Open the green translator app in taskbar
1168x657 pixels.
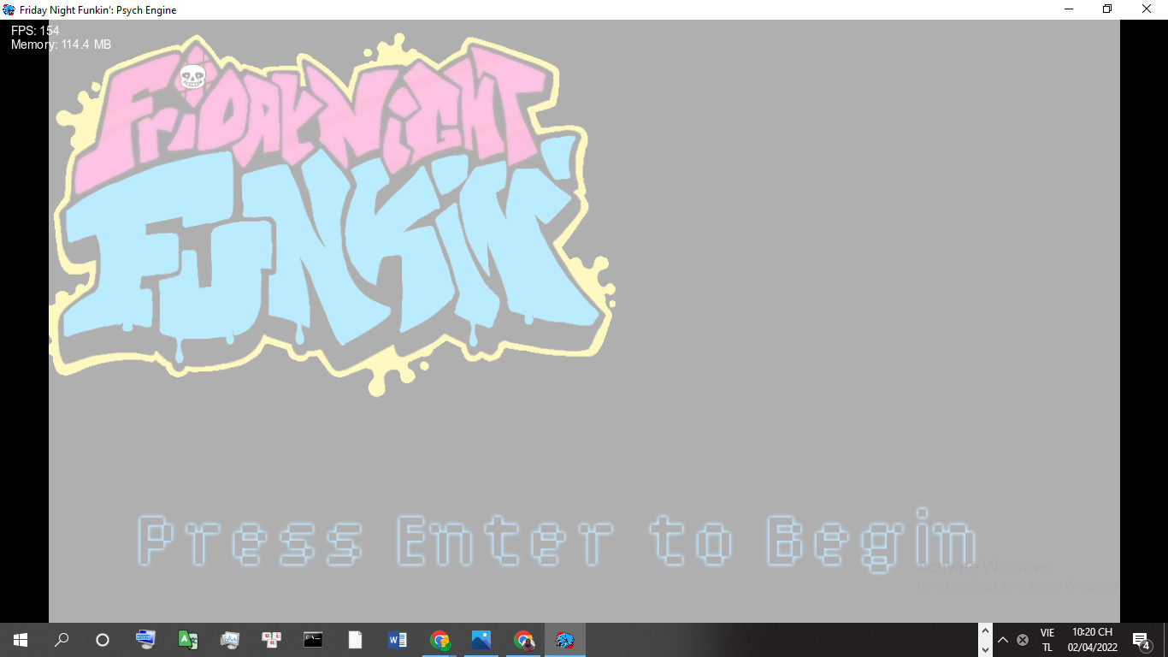tap(187, 640)
